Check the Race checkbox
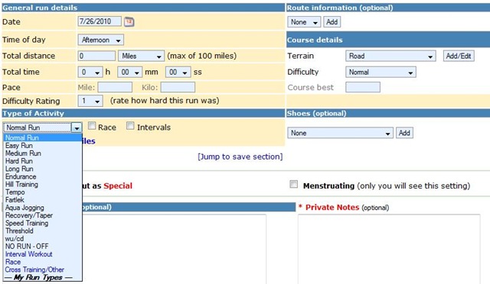The width and height of the screenshot is (490, 284). [92, 126]
